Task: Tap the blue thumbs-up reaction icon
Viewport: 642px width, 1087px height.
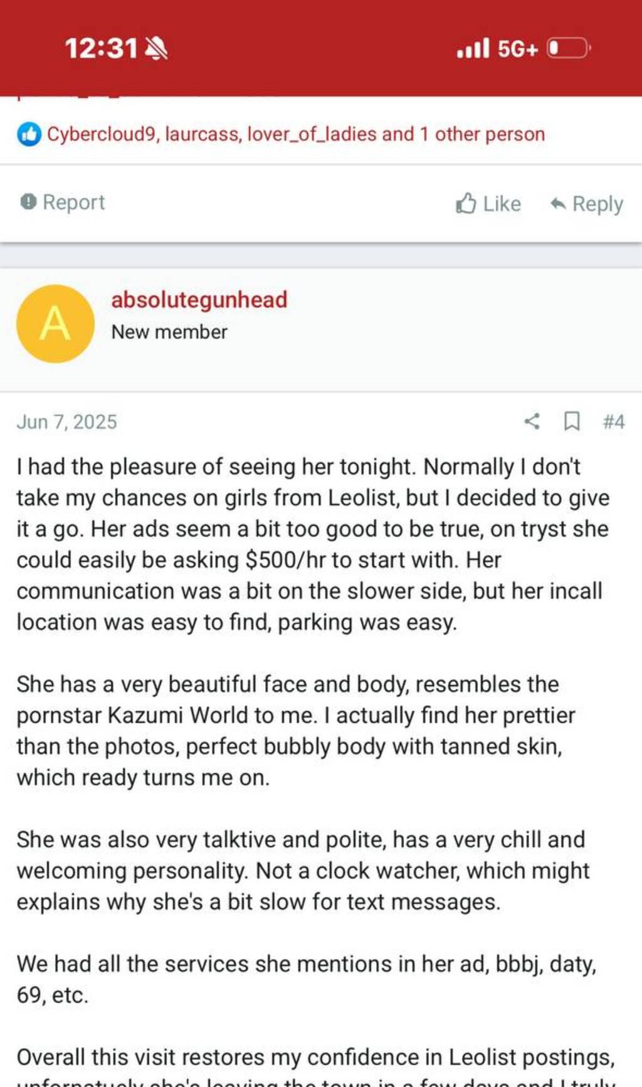Action: 29,134
